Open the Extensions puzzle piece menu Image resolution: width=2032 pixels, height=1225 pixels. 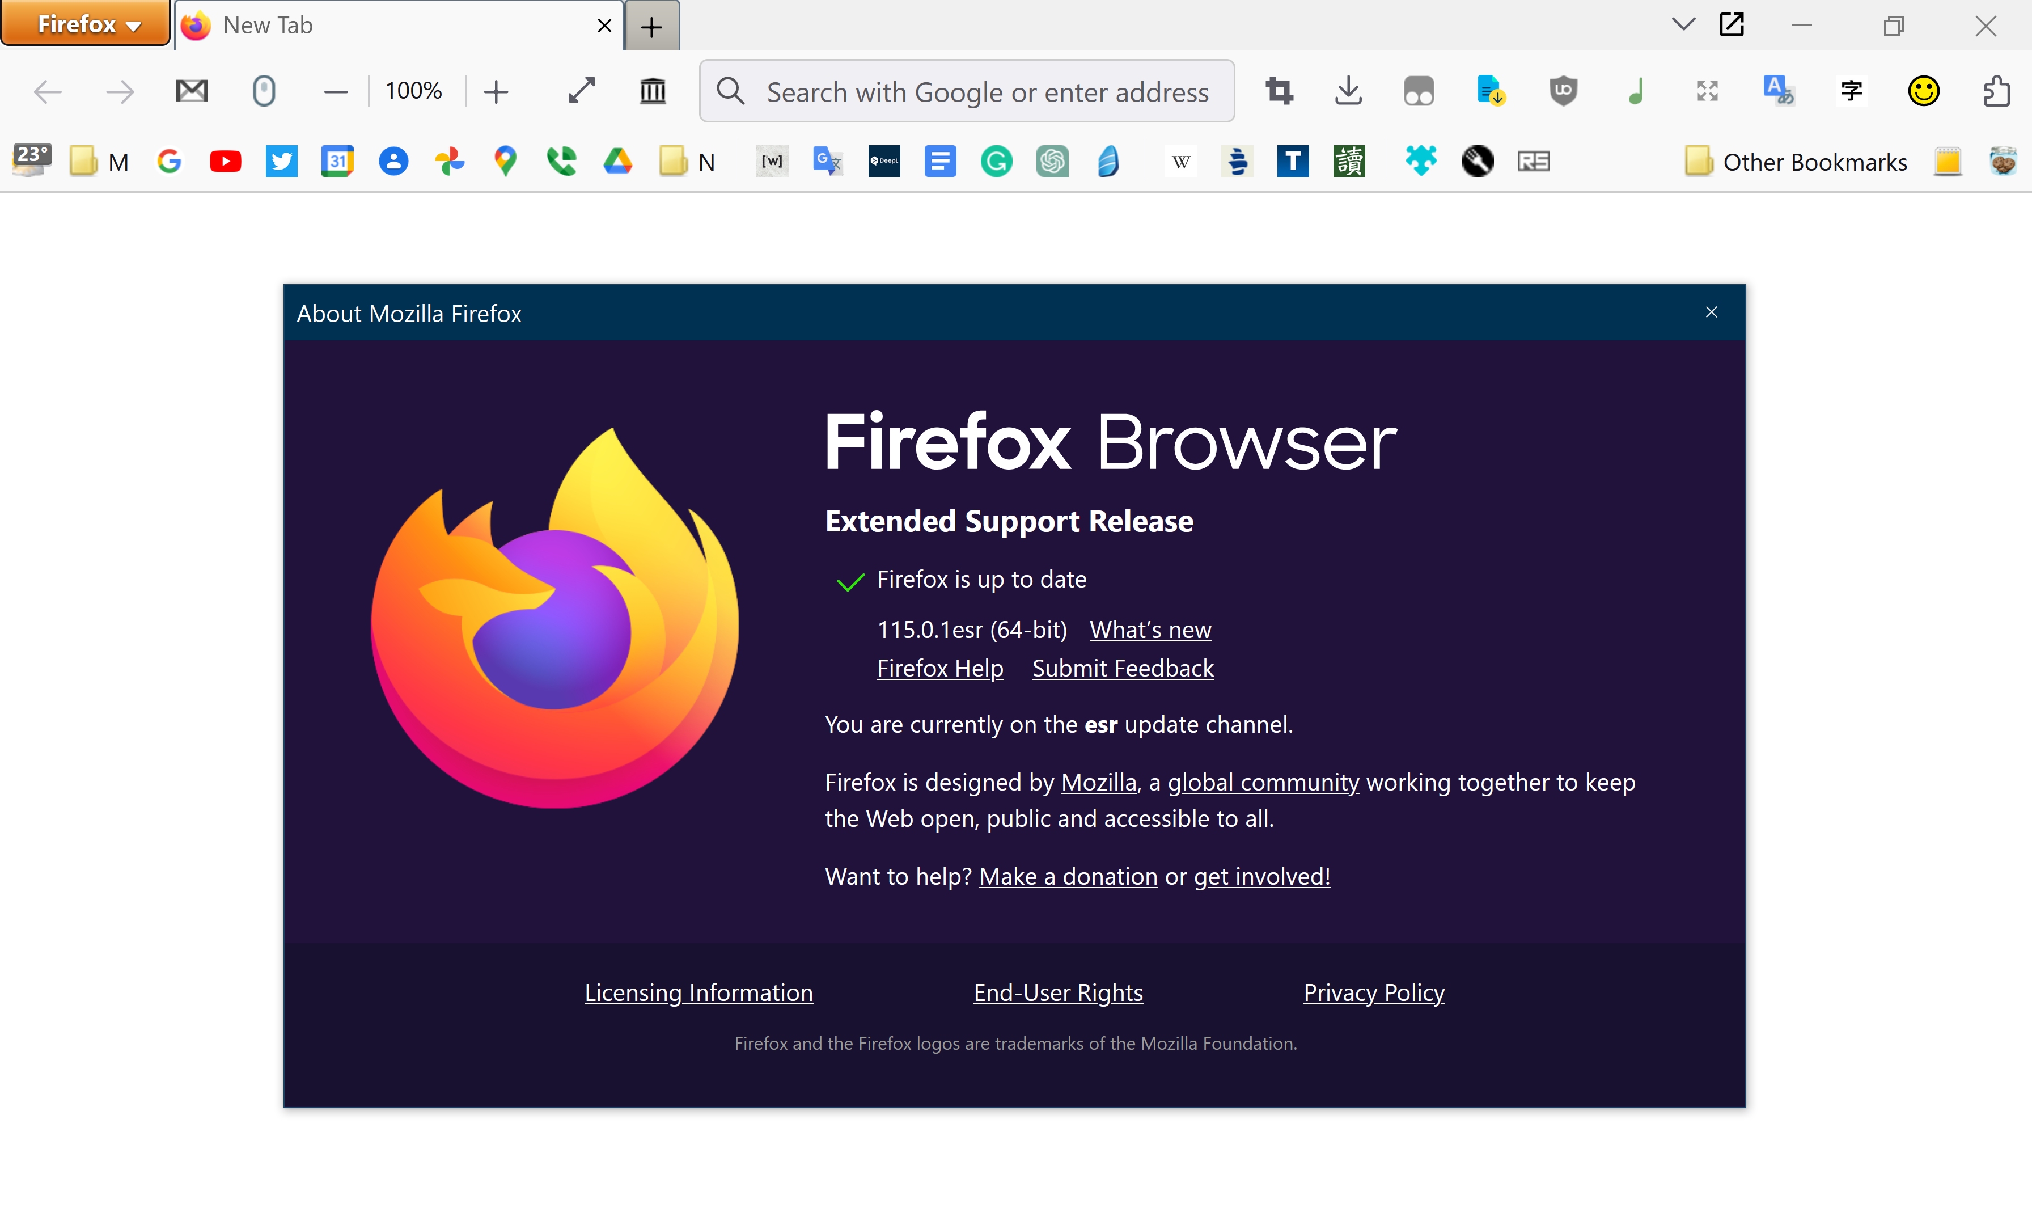[x=1996, y=91]
